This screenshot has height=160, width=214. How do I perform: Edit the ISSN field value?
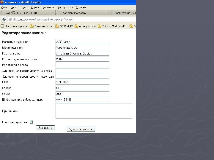(x=82, y=82)
